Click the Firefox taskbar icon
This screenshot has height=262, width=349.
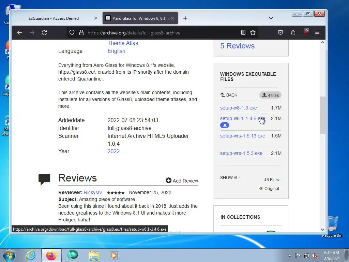click(51, 255)
